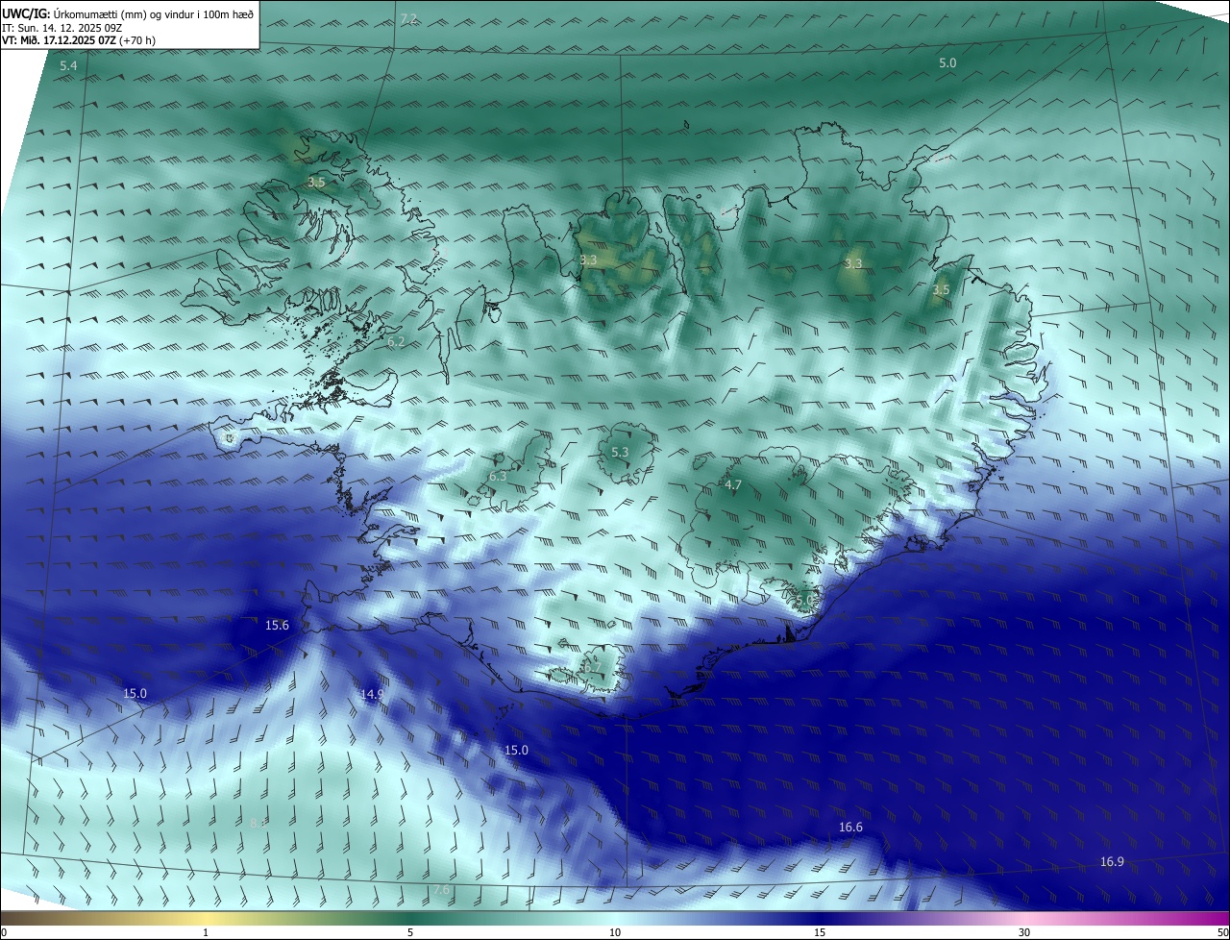Screen dimensions: 1230x940
Task: Click the 4.7 value label on the map
Action: (733, 485)
